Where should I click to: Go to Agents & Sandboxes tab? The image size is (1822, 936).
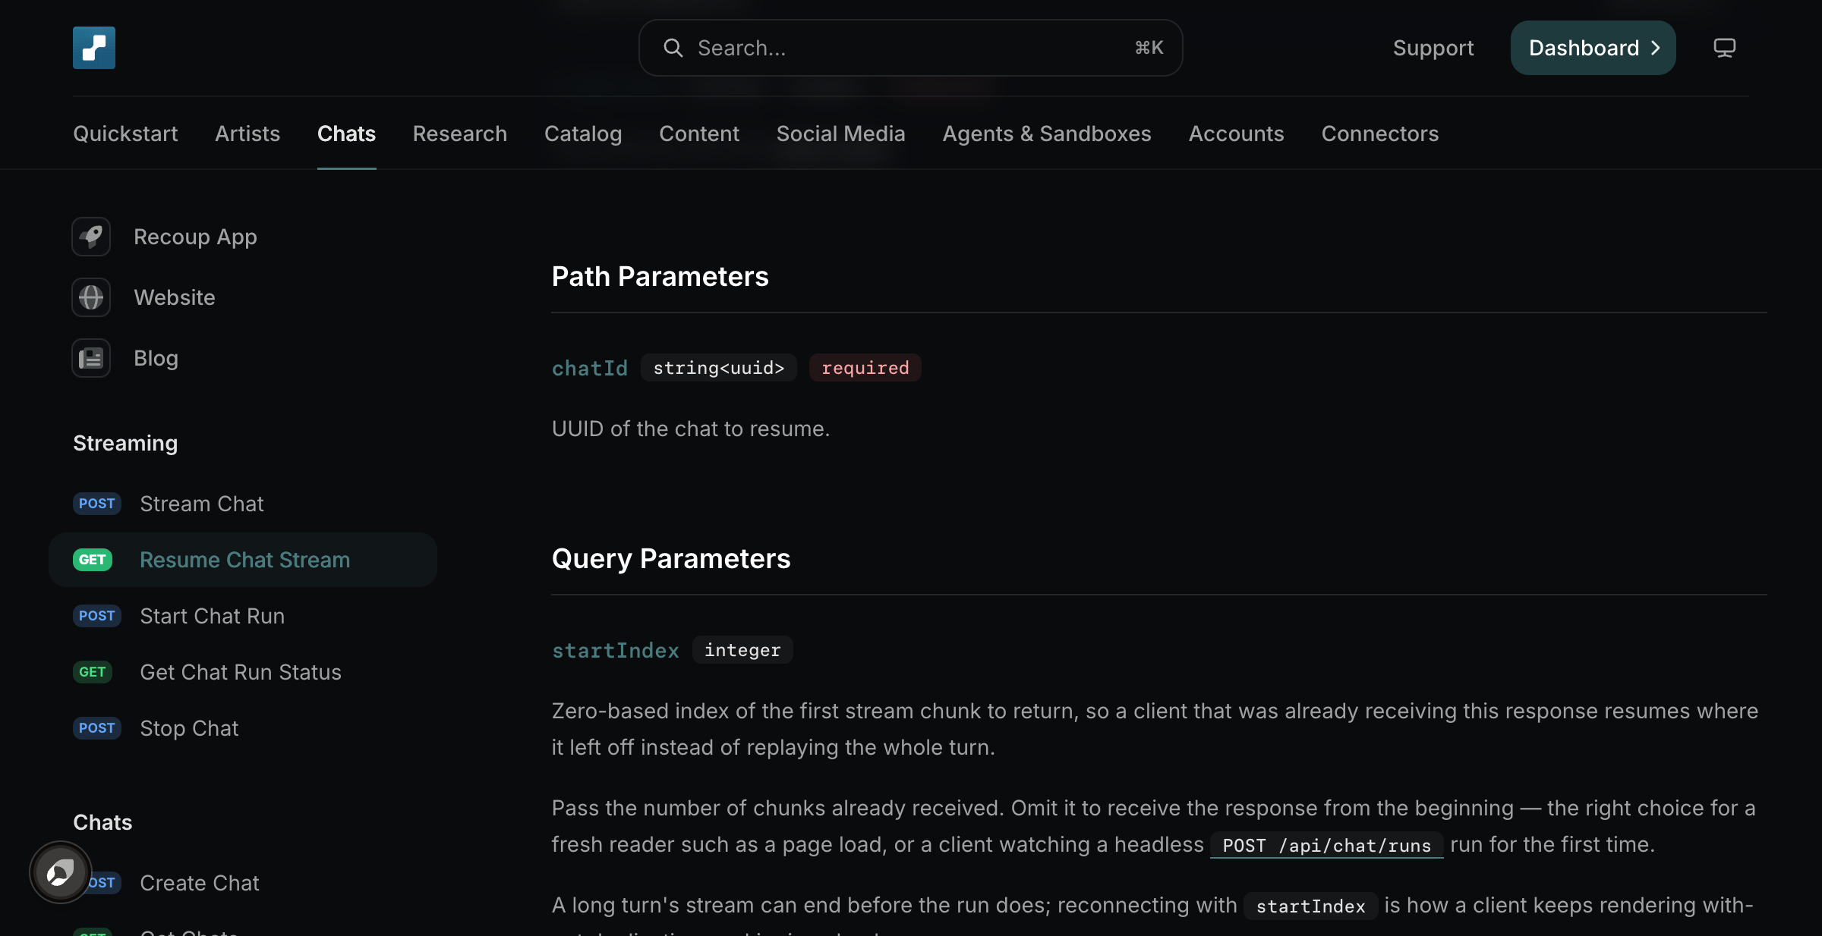click(1047, 133)
